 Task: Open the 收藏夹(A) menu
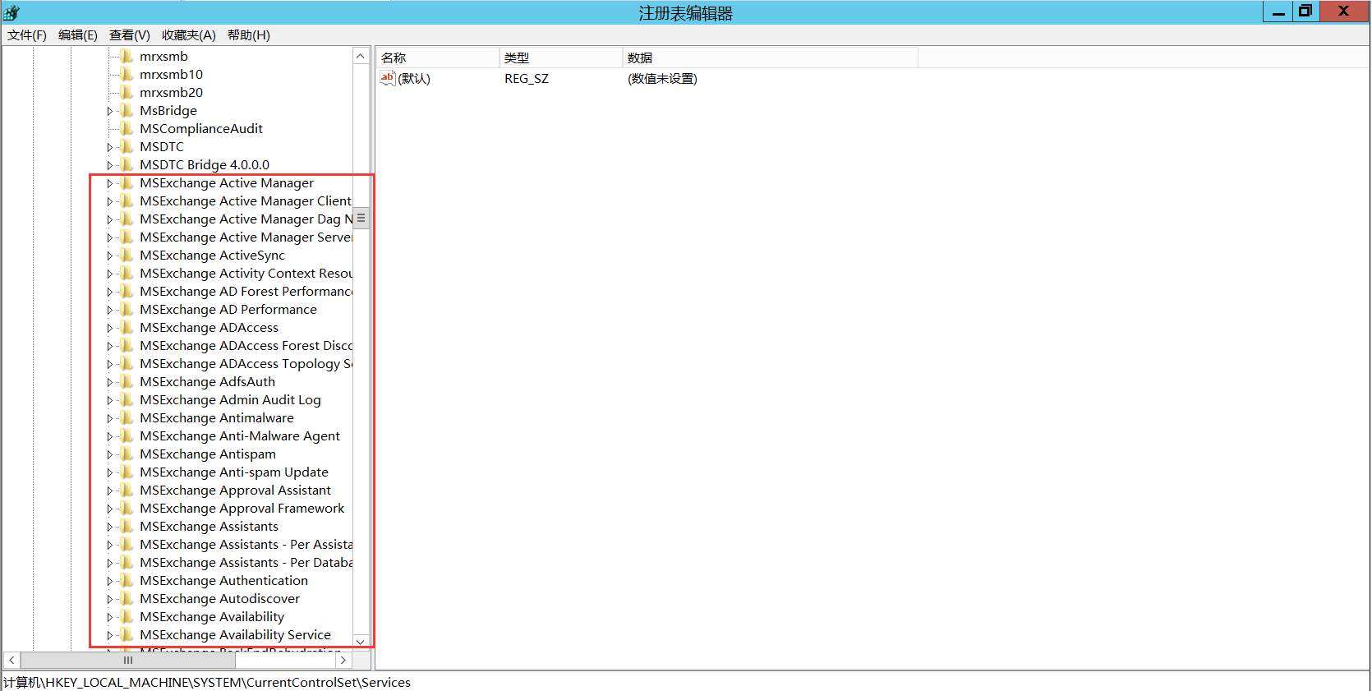189,35
